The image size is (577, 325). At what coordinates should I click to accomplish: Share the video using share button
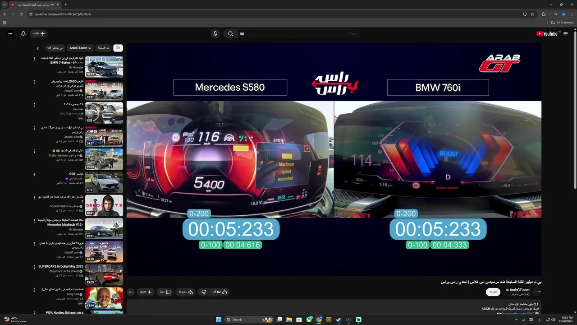[x=186, y=292]
